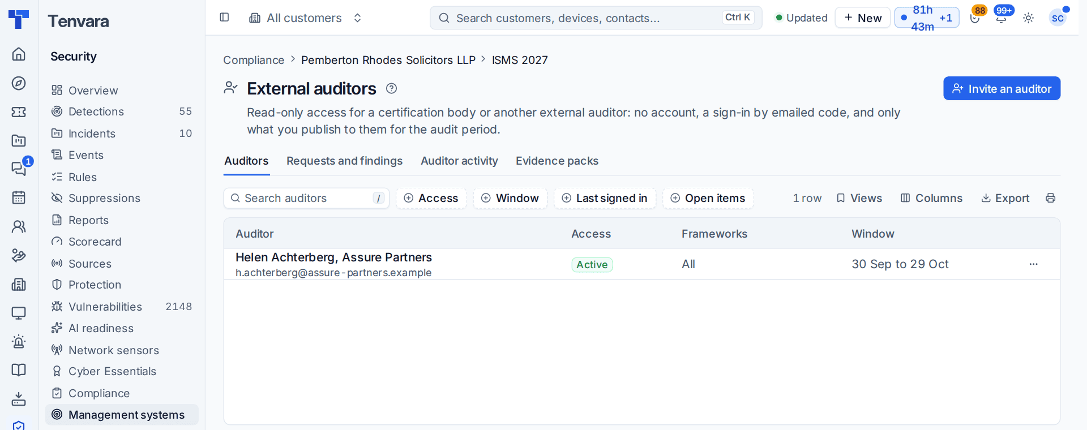Go to Compliance breadcrumb link
Image resolution: width=1087 pixels, height=430 pixels.
click(254, 60)
